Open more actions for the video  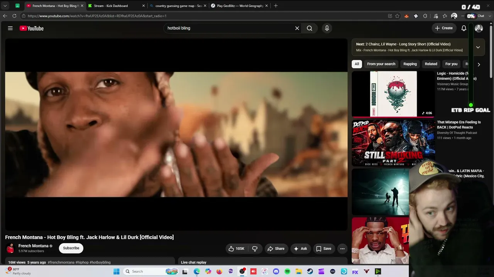342,249
